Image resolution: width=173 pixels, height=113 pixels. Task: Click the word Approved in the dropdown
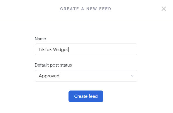tap(49, 76)
